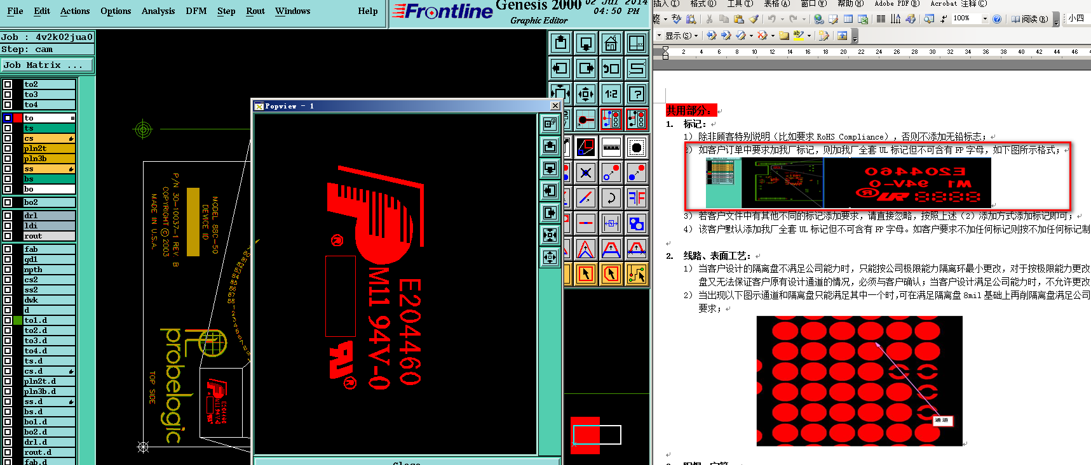Toggle the checkbox for layer ts
Screen dimensions: 1091x465
tap(8, 128)
